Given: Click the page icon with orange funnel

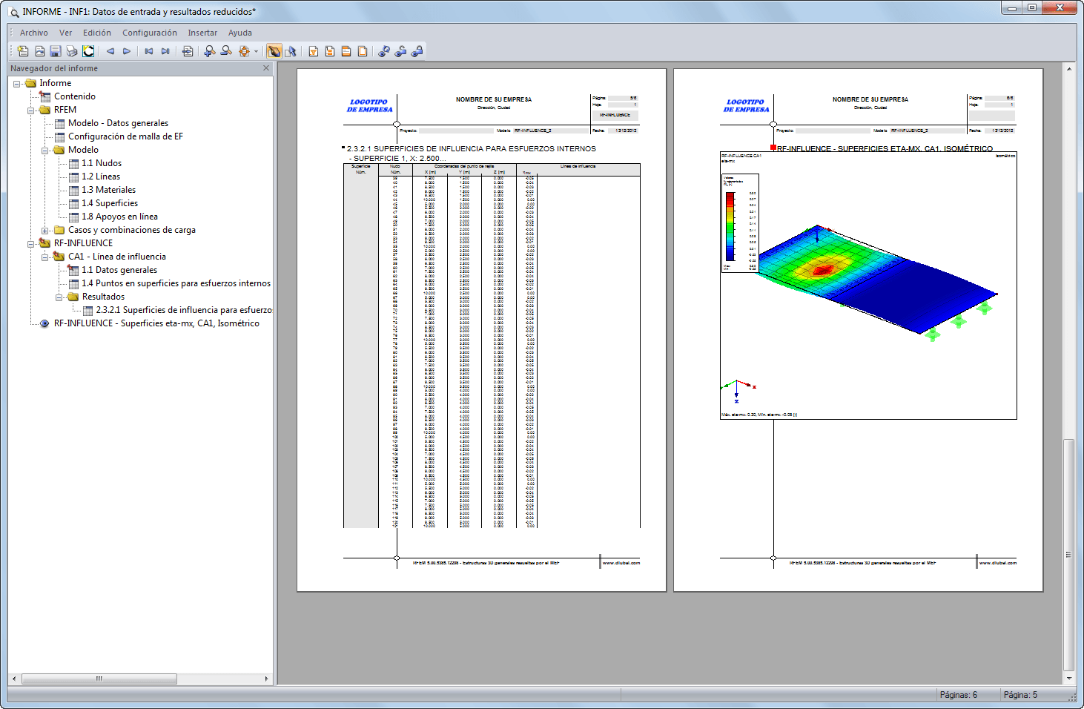Looking at the screenshot, I should pyautogui.click(x=314, y=51).
